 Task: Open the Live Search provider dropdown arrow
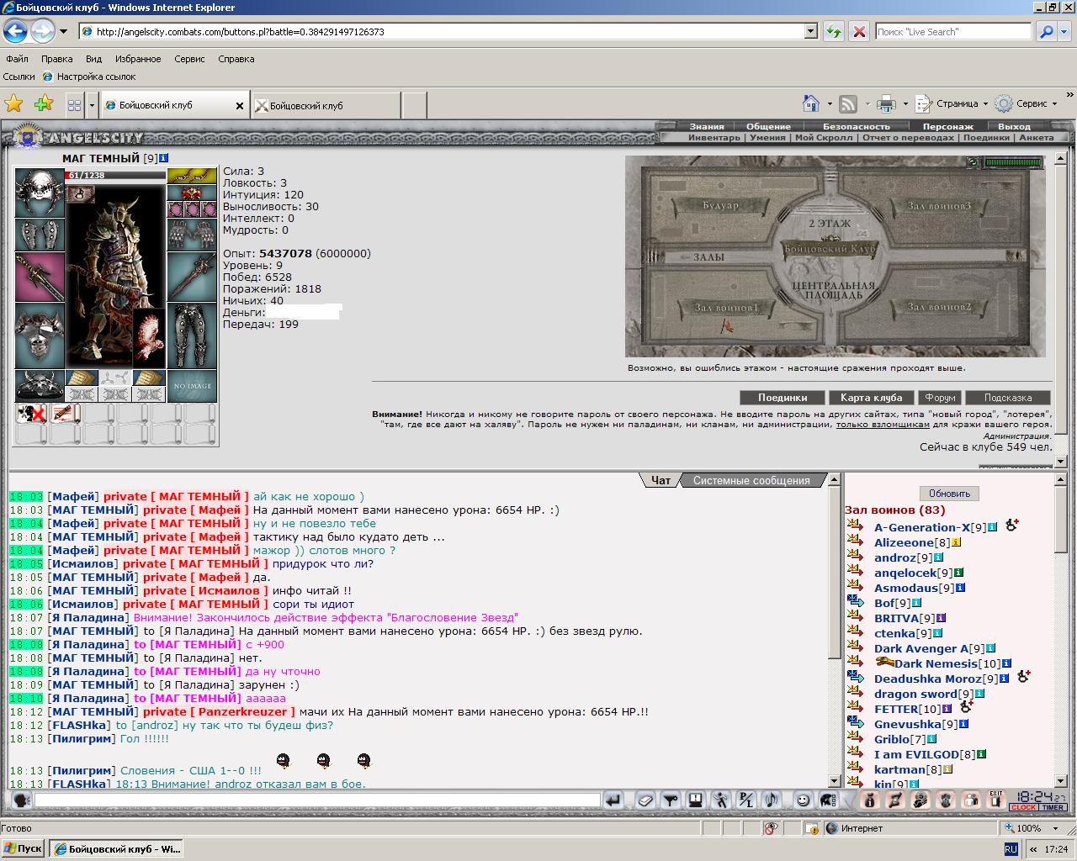pos(1064,32)
